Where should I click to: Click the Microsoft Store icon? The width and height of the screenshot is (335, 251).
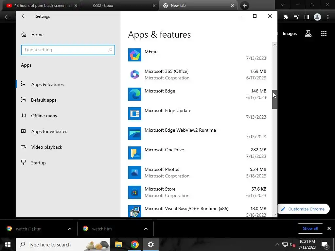coord(134,192)
